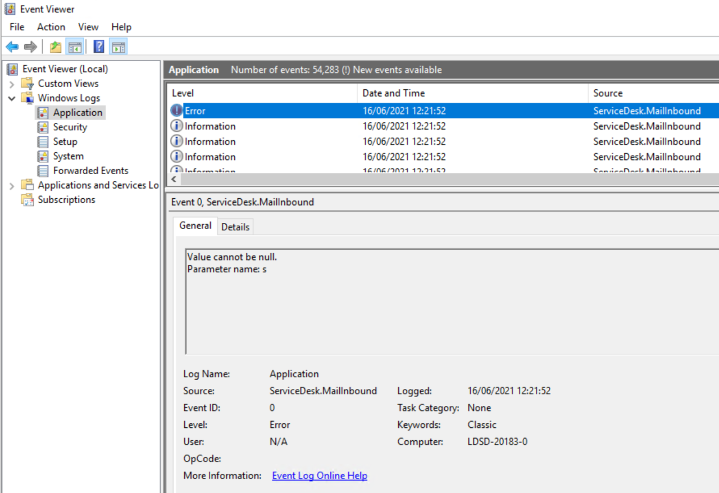This screenshot has width=719, height=493.
Task: Open the System log icon in tree
Action: tap(43, 156)
